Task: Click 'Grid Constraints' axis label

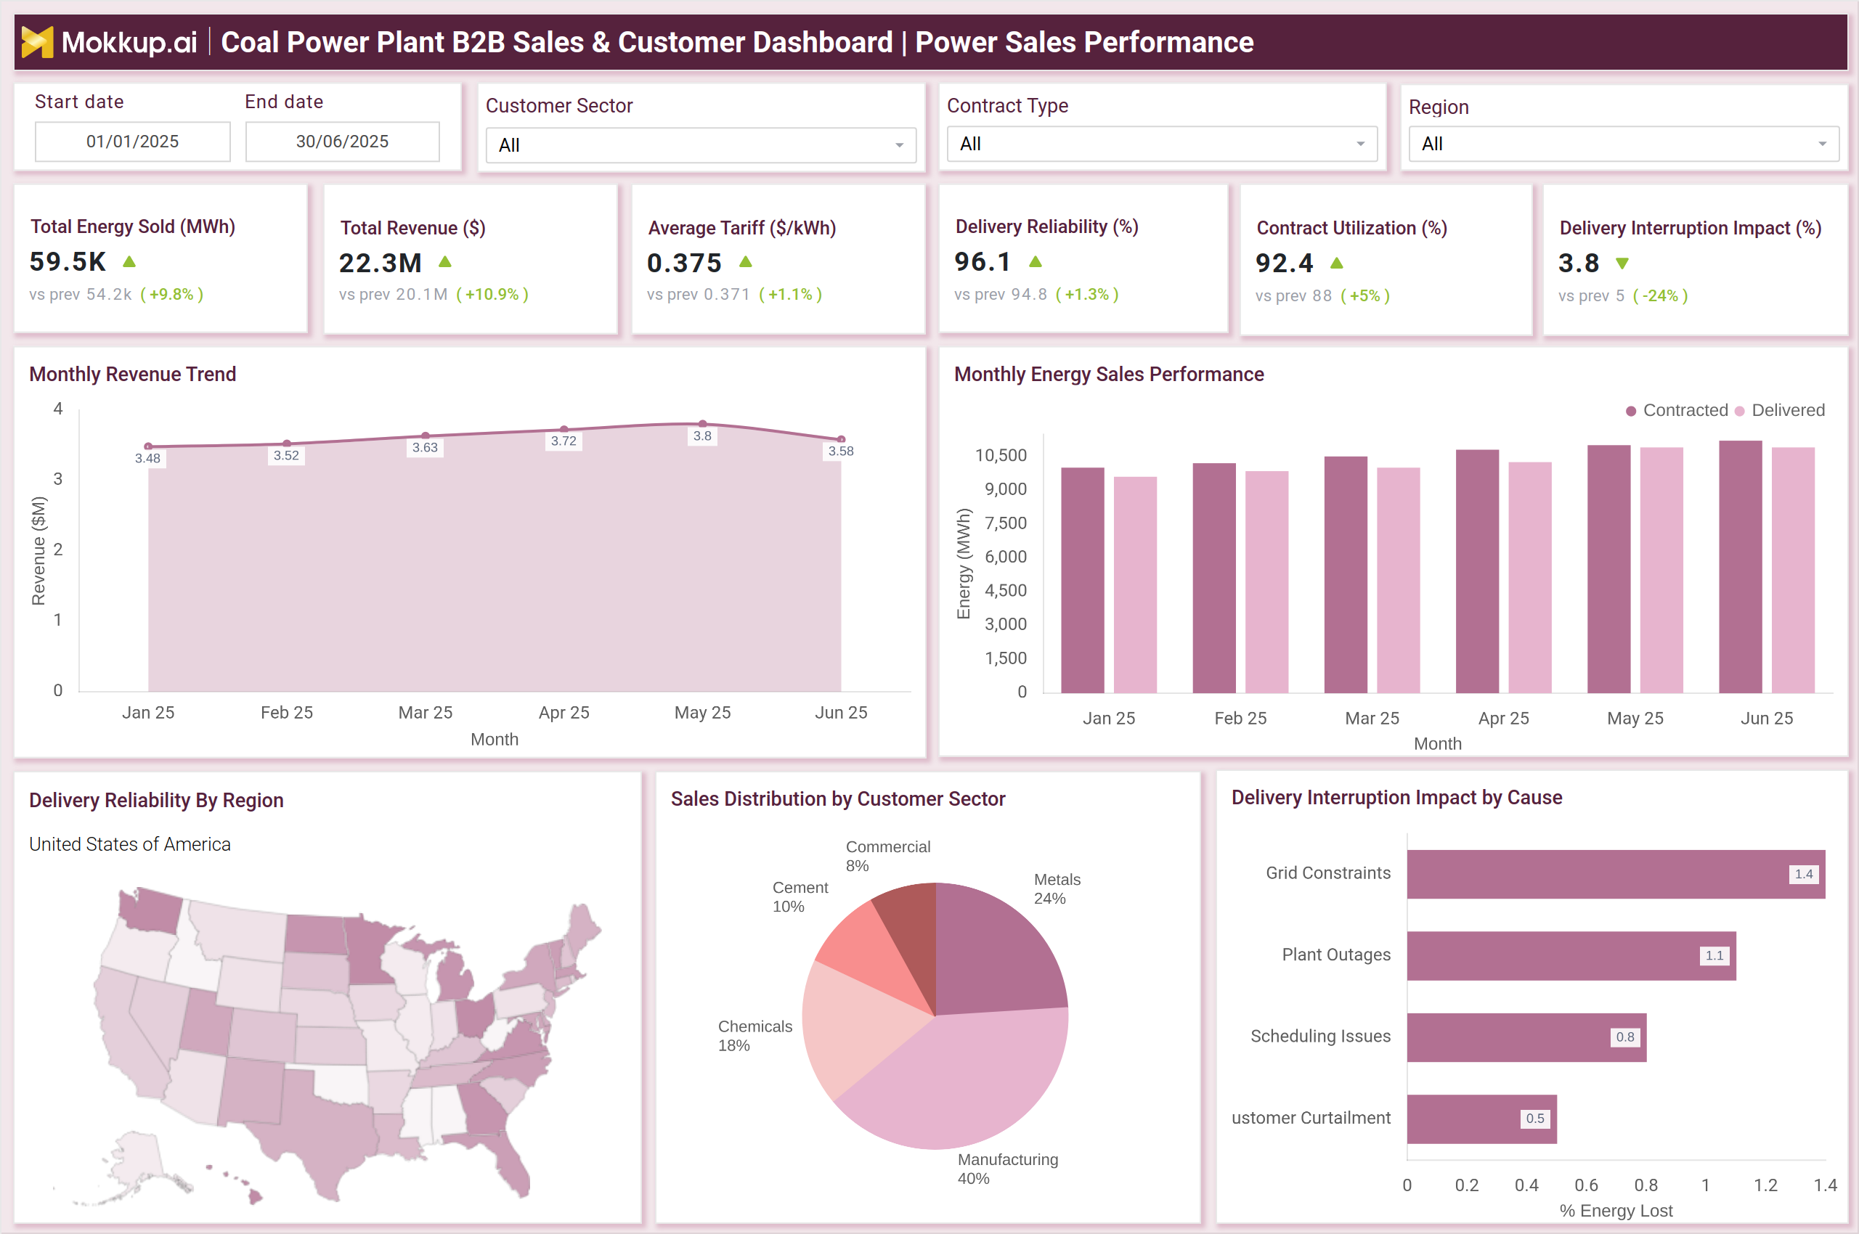Action: click(x=1327, y=873)
